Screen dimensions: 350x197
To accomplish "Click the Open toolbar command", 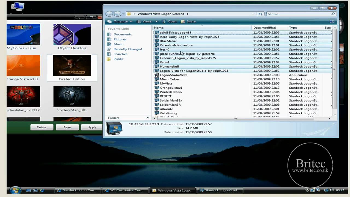I will click(x=169, y=21).
